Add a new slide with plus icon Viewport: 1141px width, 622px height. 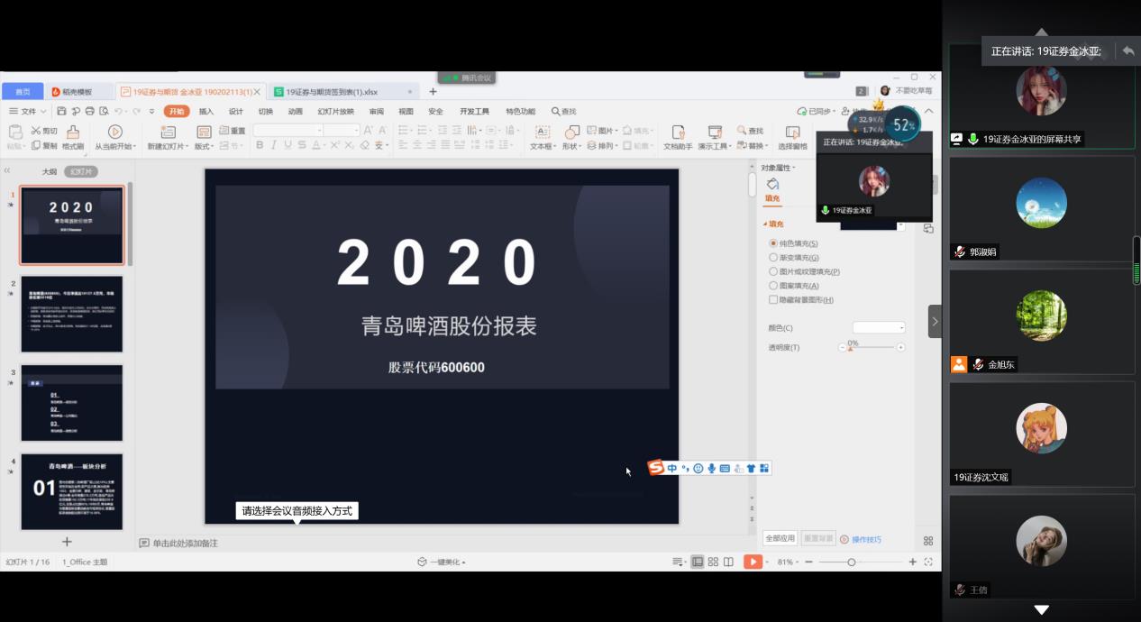(x=66, y=542)
